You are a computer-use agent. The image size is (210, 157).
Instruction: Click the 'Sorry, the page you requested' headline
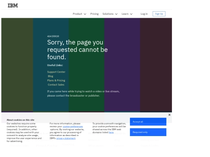pos(77,50)
